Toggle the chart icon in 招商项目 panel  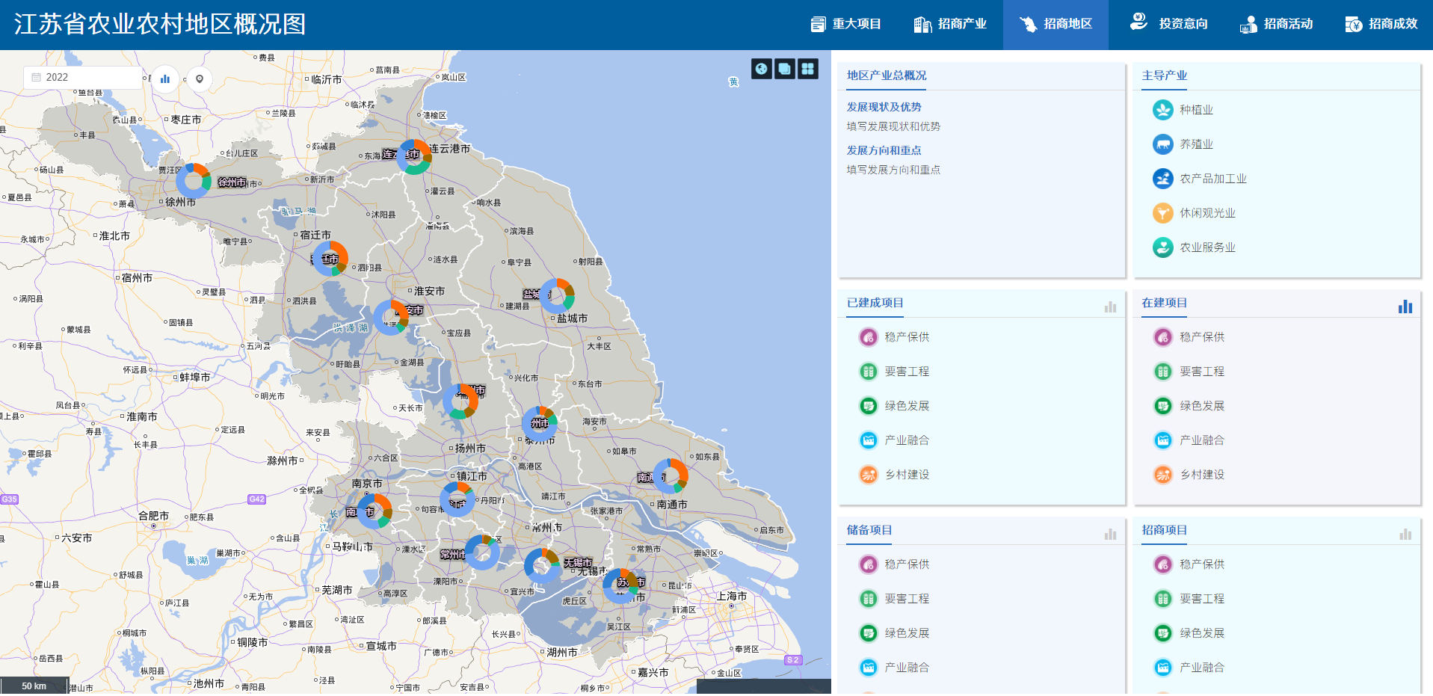(x=1405, y=534)
